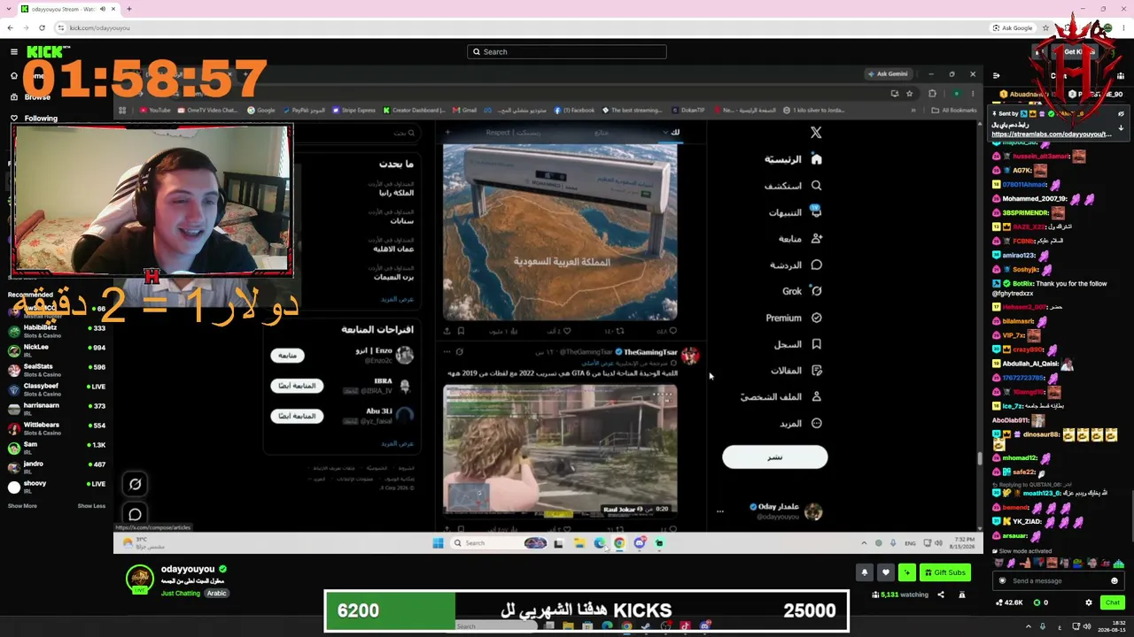Open the chat emoji picker
Screen dimensions: 1134x637
pyautogui.click(x=1115, y=581)
